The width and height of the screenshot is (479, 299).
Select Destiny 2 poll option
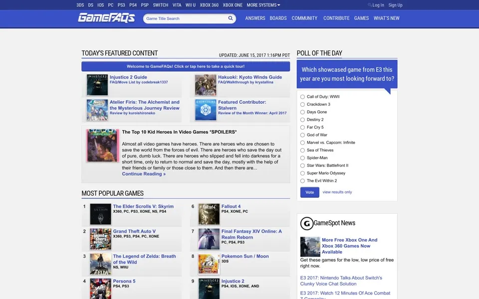pos(302,120)
